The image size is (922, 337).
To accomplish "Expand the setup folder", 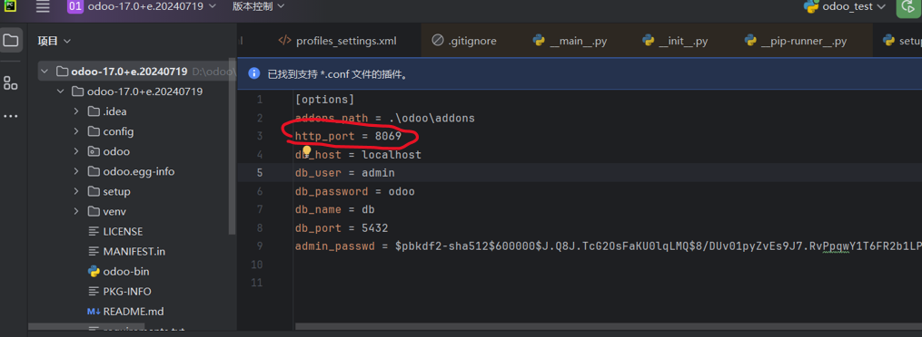I will click(76, 192).
